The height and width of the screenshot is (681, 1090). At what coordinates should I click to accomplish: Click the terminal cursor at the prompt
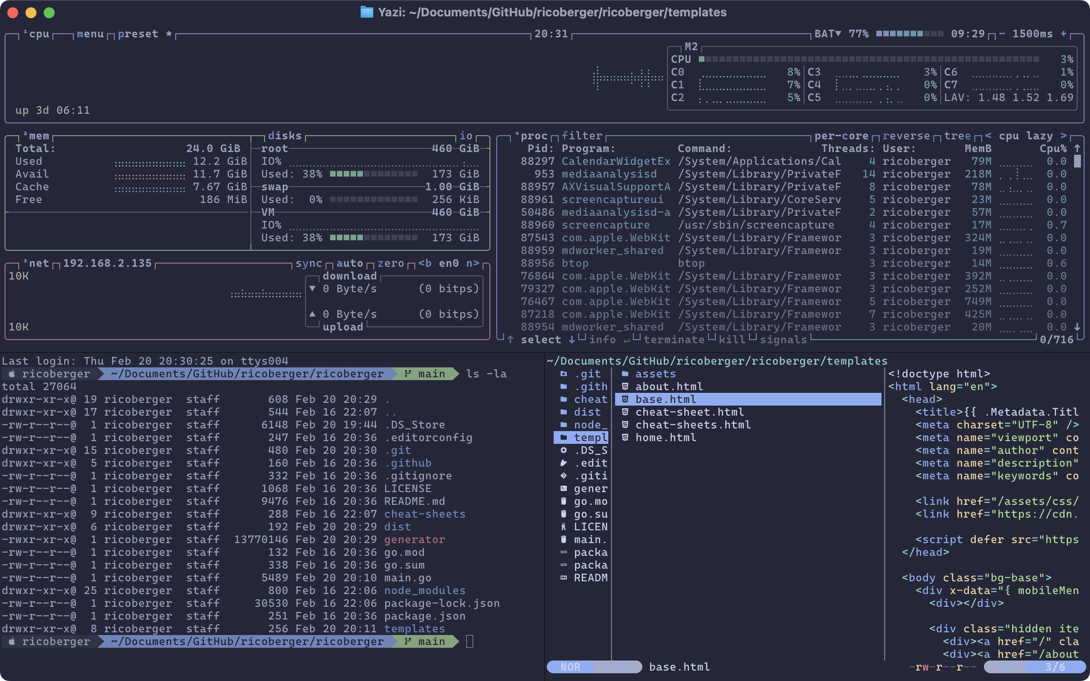click(470, 641)
